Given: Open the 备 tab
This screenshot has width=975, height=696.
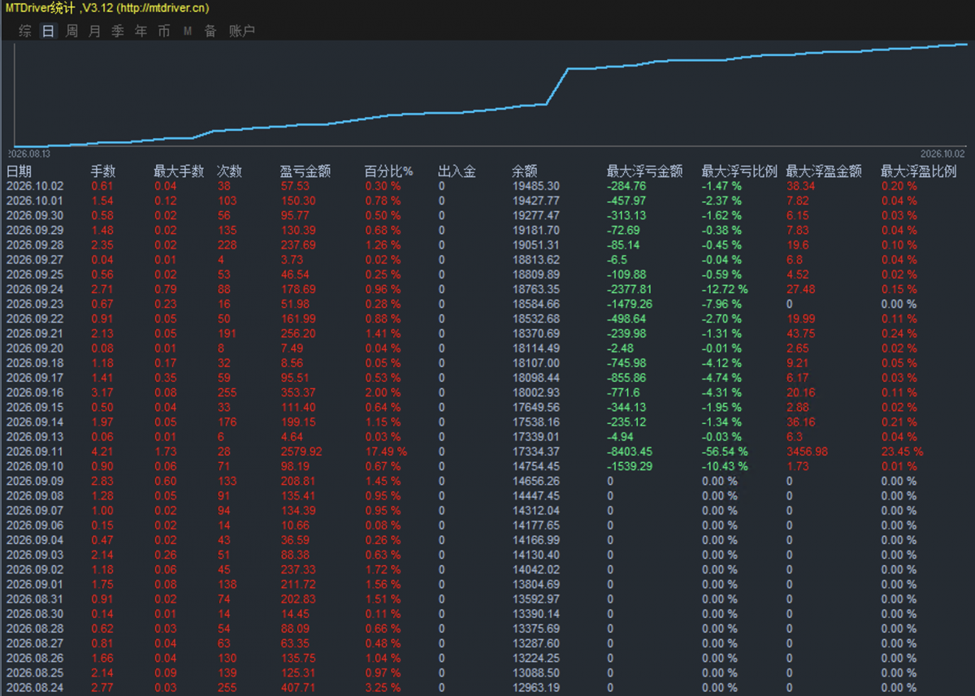Looking at the screenshot, I should tap(210, 32).
